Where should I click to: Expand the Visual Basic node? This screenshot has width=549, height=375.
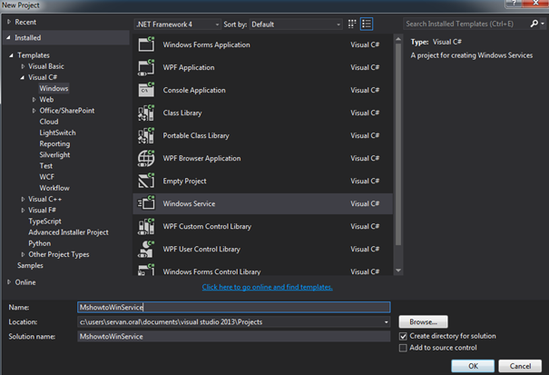23,66
